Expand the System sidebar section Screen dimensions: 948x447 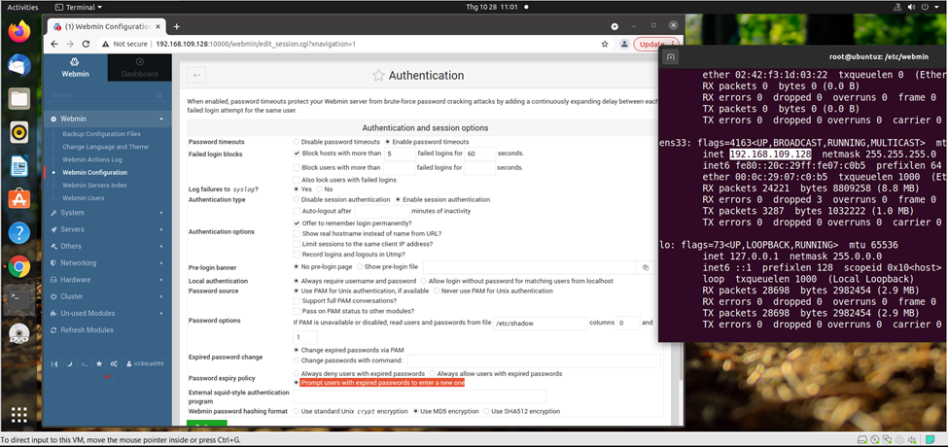(x=108, y=213)
